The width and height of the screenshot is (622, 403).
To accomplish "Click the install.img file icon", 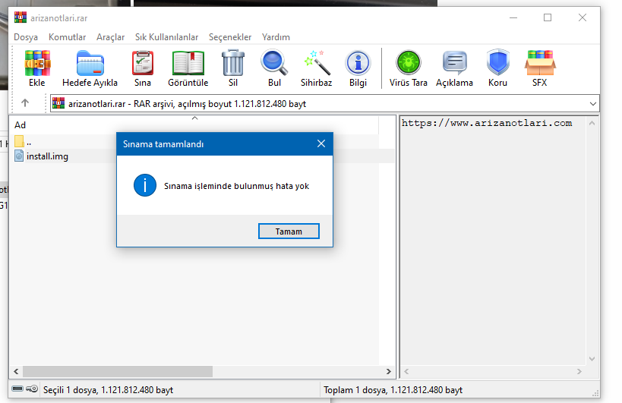I will pyautogui.click(x=19, y=156).
